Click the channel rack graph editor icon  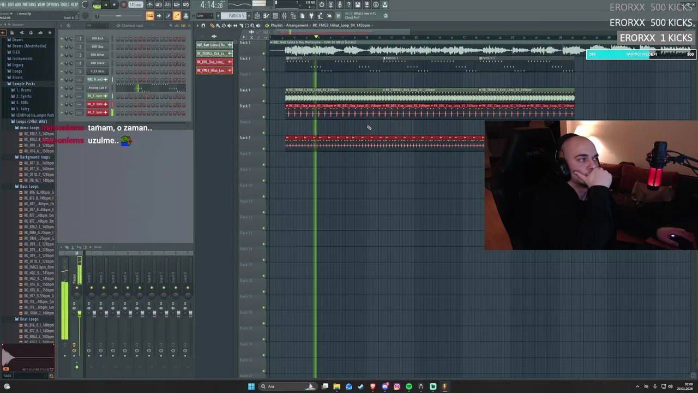178,25
